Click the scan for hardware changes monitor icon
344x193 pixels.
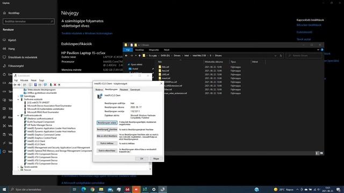point(45,85)
